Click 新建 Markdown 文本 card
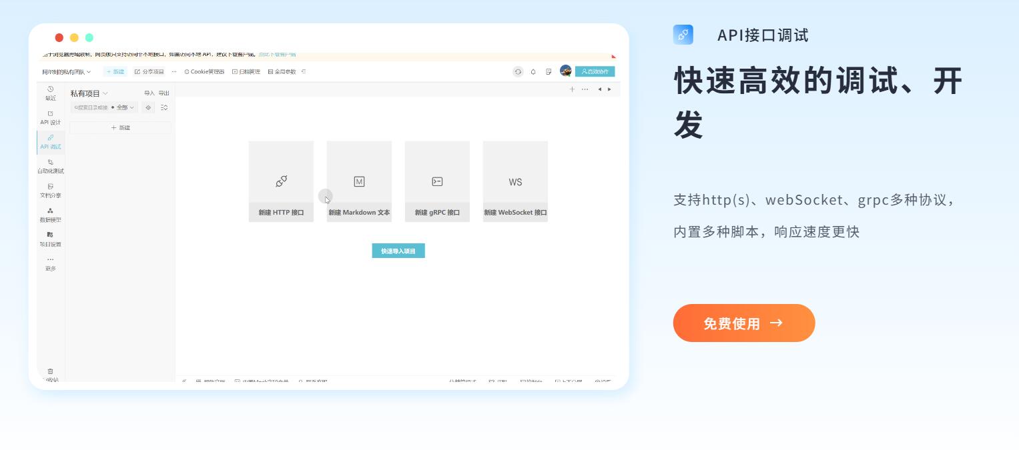 point(359,181)
